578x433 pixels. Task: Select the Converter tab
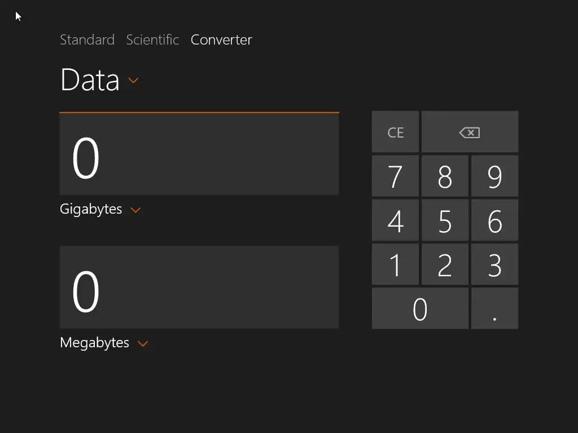click(x=221, y=39)
